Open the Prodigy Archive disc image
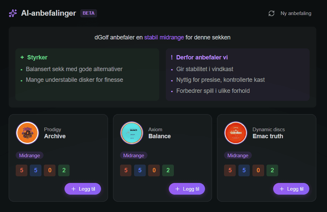327x212 pixels. pyautogui.click(x=27, y=133)
